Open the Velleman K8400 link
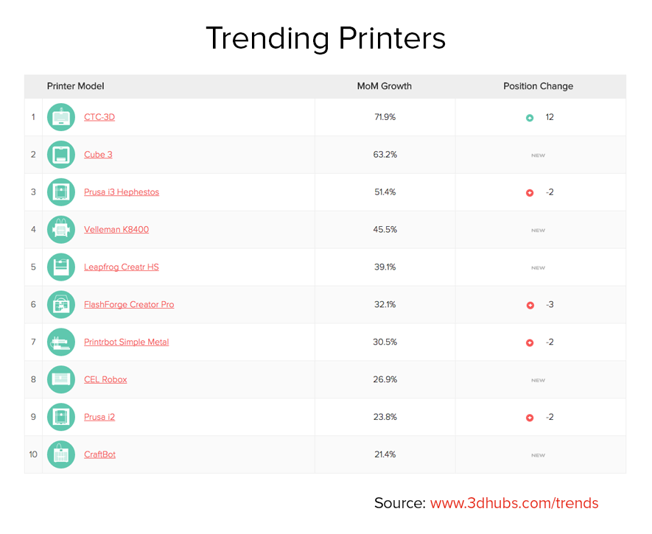Viewport: 652px width, 534px height. pyautogui.click(x=116, y=230)
